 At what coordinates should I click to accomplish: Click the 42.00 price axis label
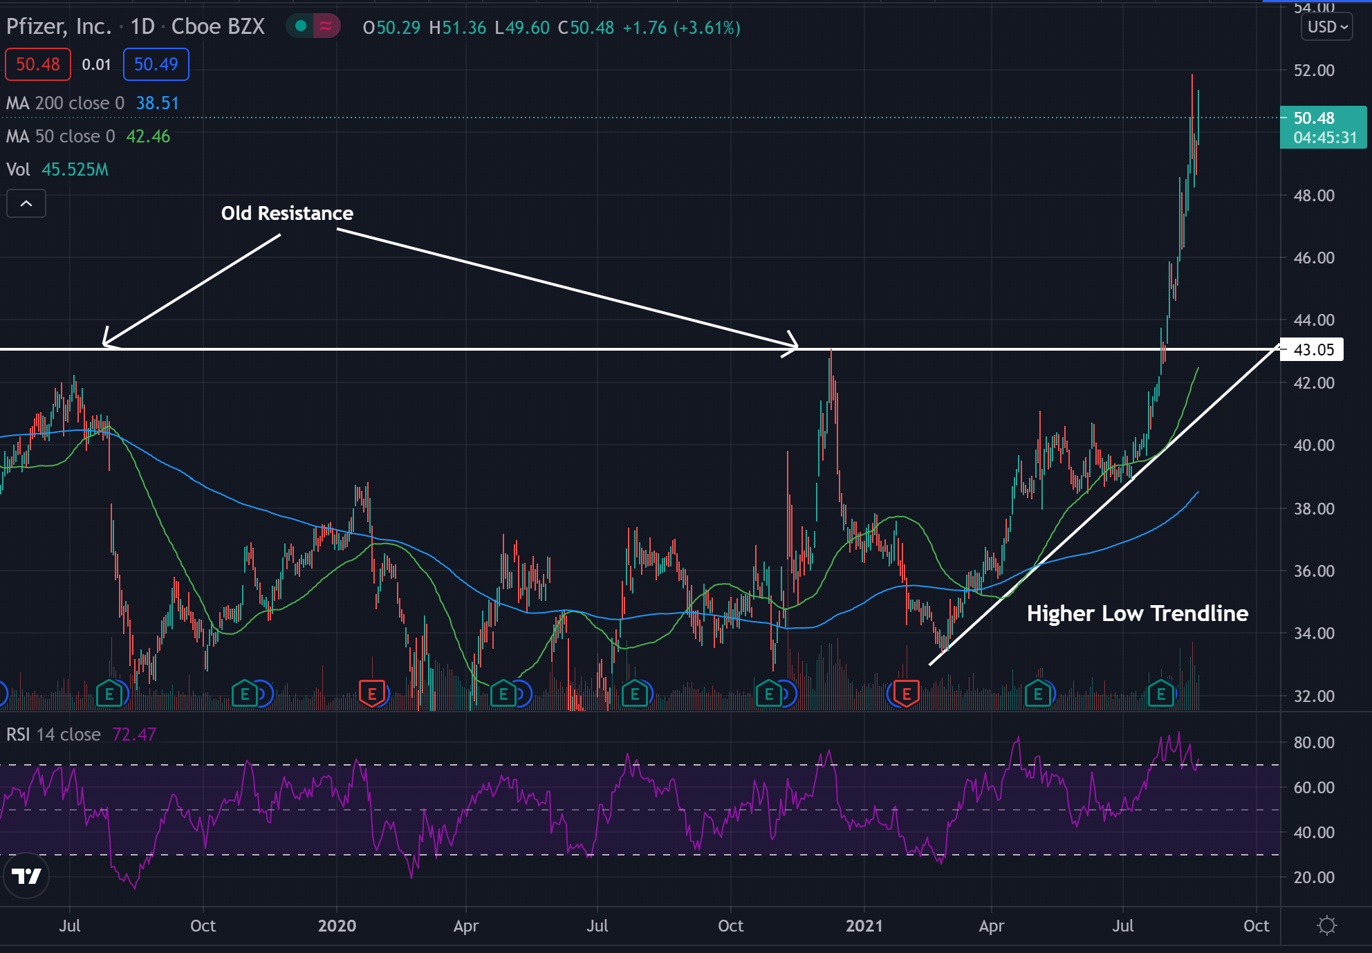1314,382
